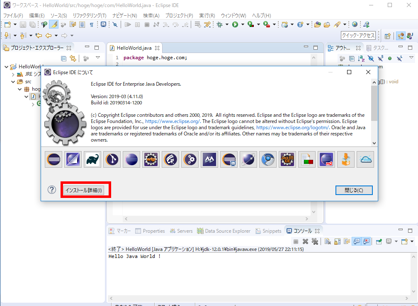
Task: Click the Debug bug icon in the toolbar
Action: 220,25
